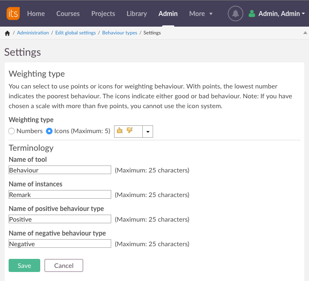Image resolution: width=309 pixels, height=281 pixels.
Task: Open the notifications bell icon
Action: click(x=235, y=14)
